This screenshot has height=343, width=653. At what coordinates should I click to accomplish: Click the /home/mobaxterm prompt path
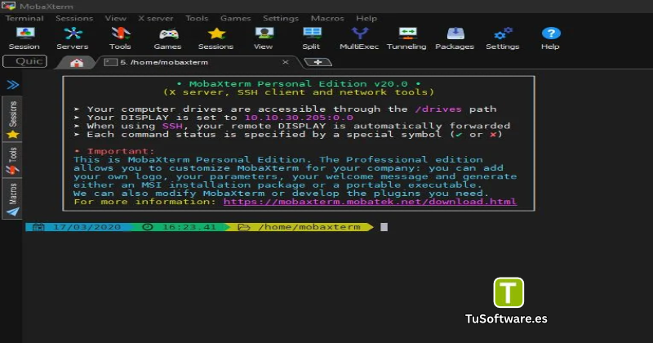[309, 227]
